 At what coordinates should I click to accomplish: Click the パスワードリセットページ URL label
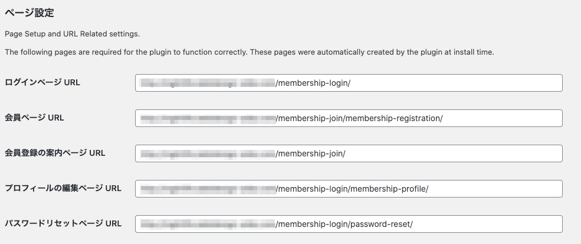click(x=63, y=223)
